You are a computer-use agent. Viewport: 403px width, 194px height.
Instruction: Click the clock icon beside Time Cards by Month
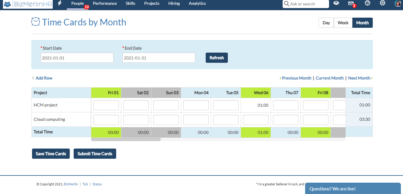click(x=36, y=22)
